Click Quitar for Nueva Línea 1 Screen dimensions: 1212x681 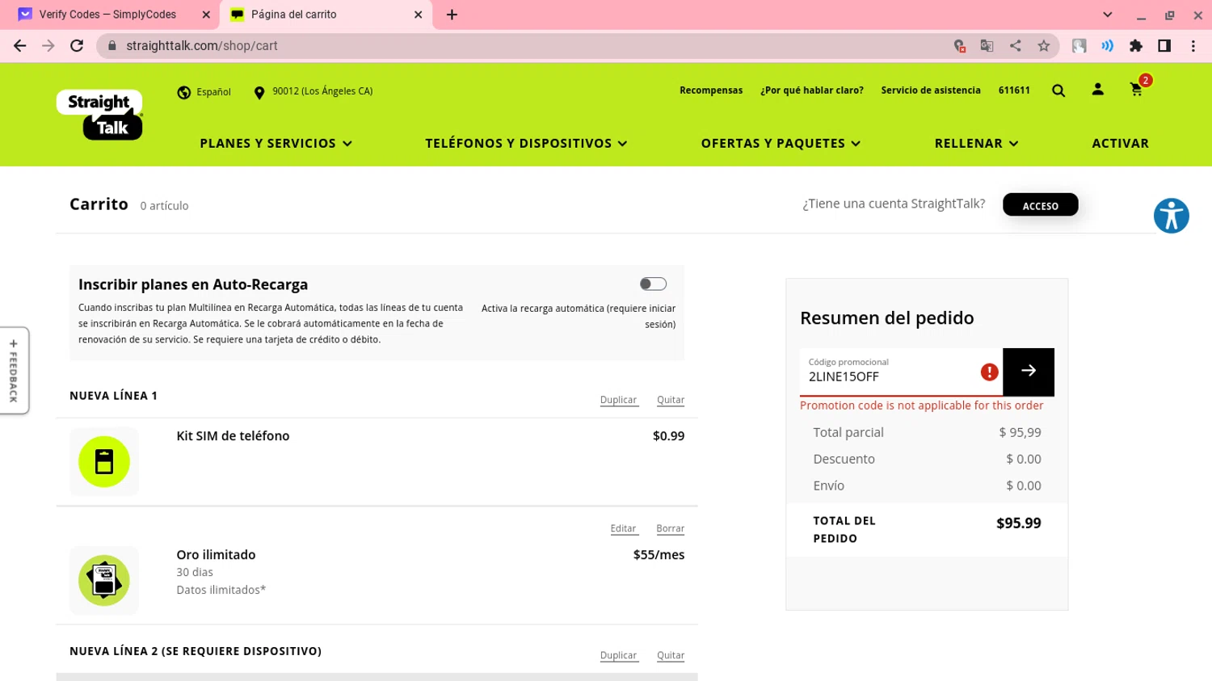[671, 400]
